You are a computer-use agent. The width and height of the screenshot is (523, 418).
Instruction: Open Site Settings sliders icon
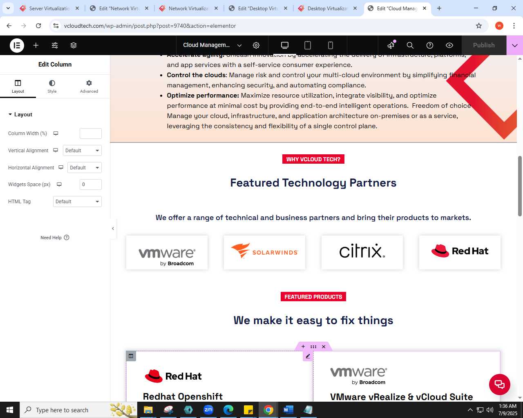(55, 45)
